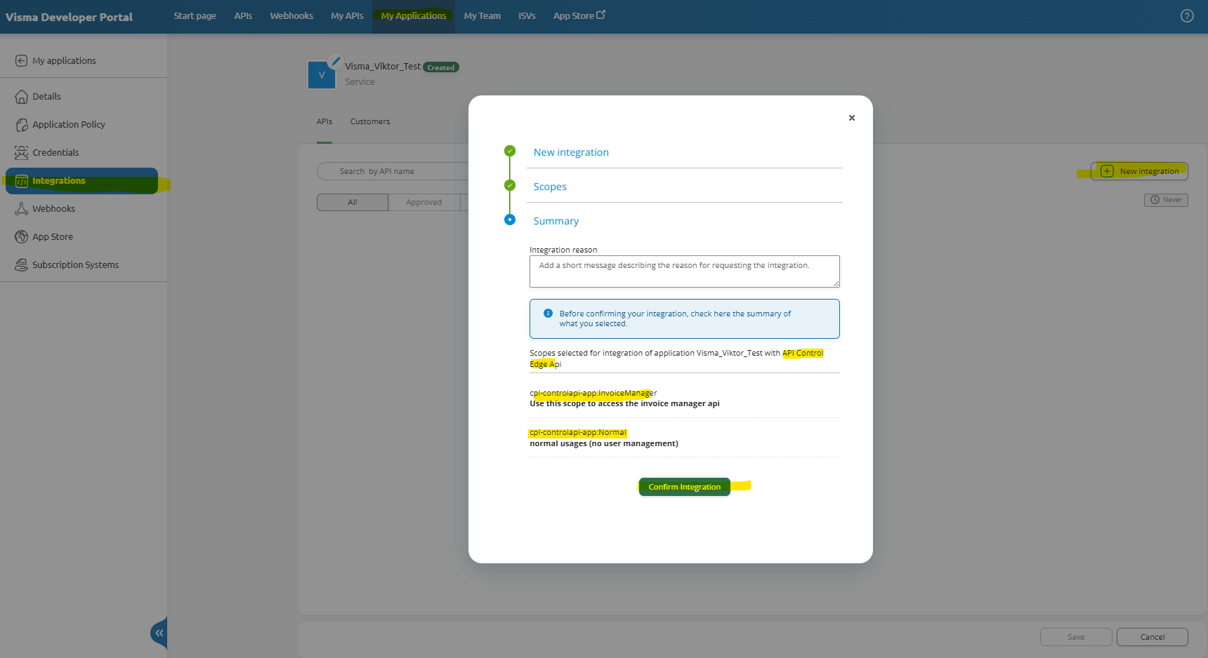
Task: Click the cpi-controlapi-app:InvoiceManager scope text
Action: tap(593, 393)
